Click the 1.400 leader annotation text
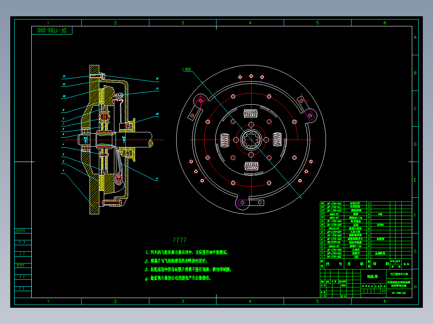433x324 pixels. [x=187, y=69]
